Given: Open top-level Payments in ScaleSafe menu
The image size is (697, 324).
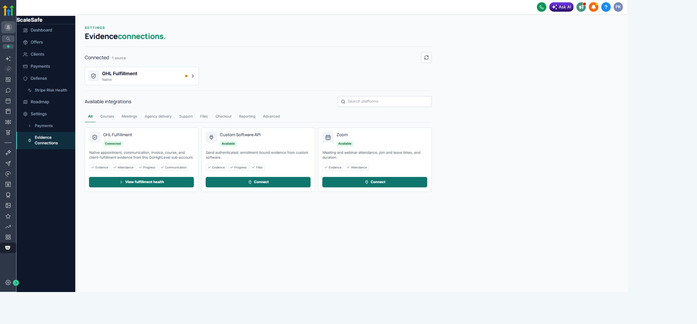Looking at the screenshot, I should [46, 66].
